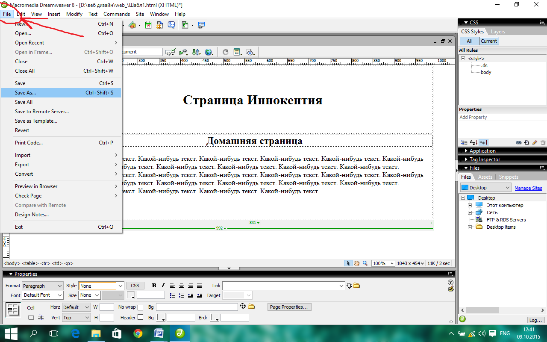Open the Commands menu
The image size is (547, 342).
pos(117,14)
